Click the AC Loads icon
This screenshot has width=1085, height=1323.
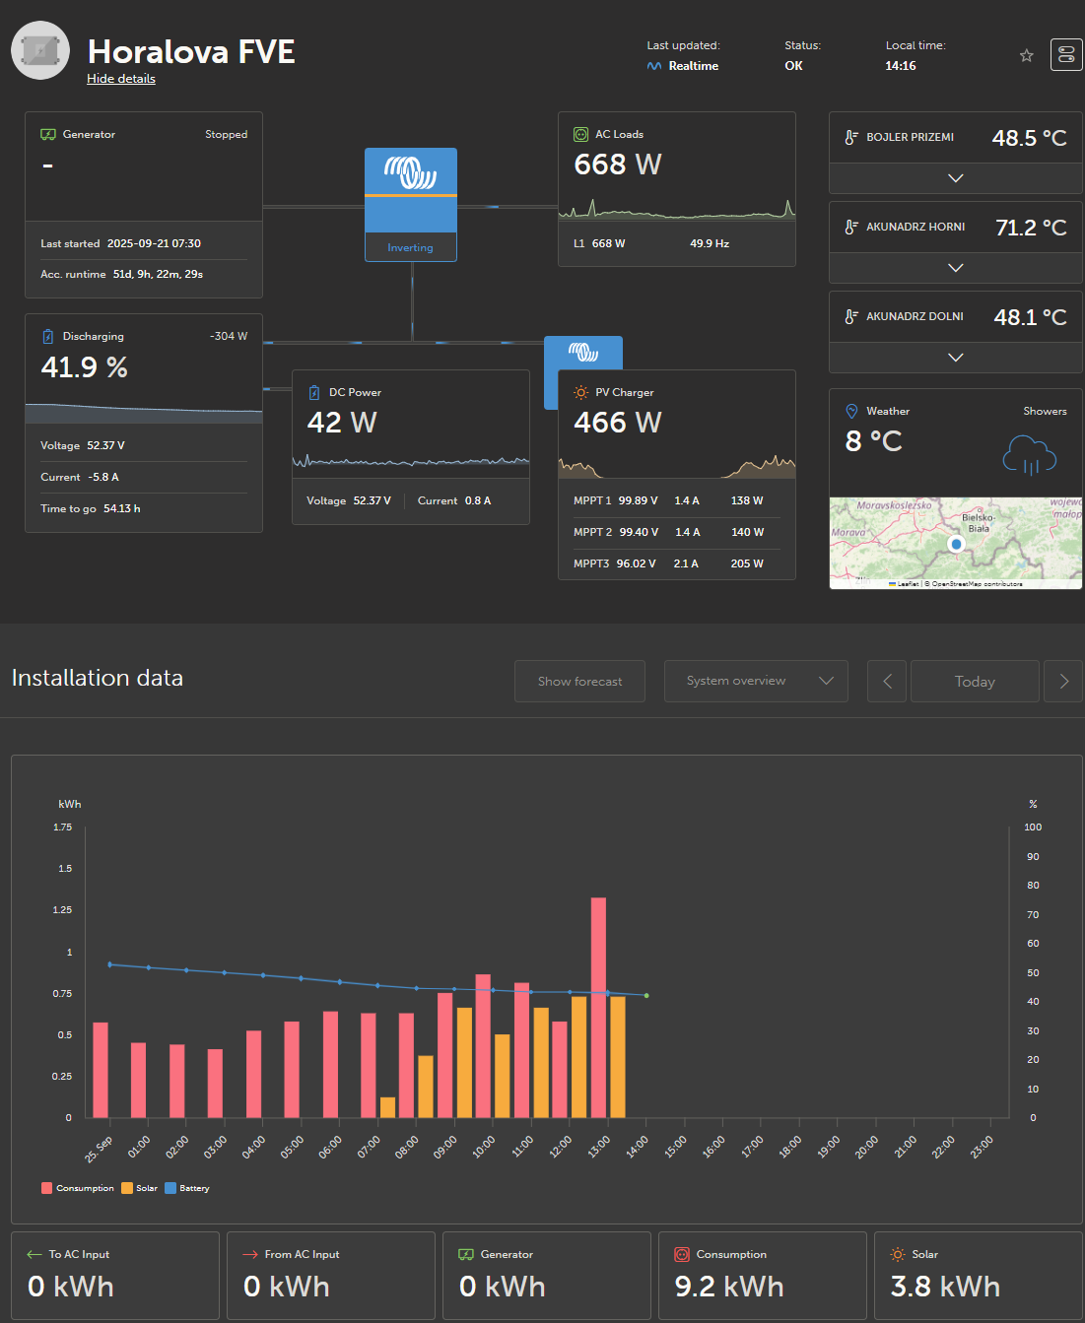tap(580, 134)
